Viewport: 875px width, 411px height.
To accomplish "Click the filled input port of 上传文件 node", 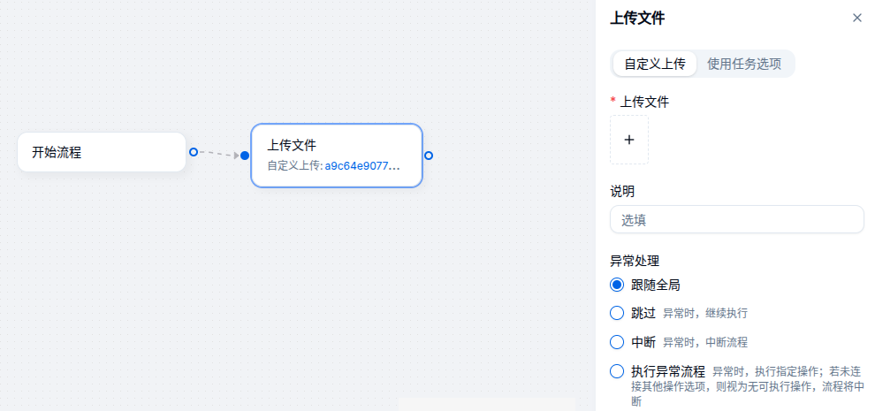I will 245,156.
